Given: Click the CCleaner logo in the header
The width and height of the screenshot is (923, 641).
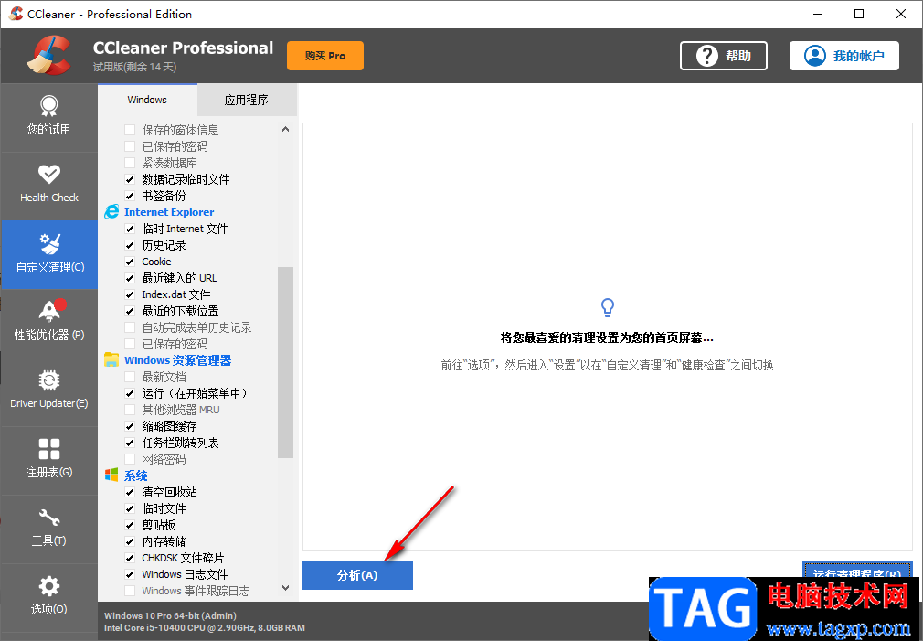Looking at the screenshot, I should pos(48,56).
